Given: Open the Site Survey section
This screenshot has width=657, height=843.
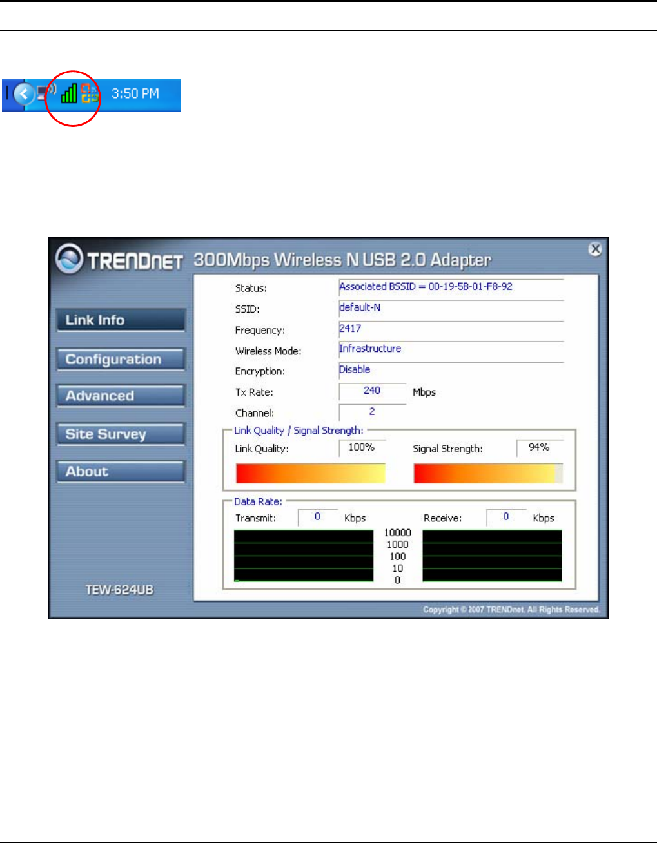Looking at the screenshot, I should 121,434.
